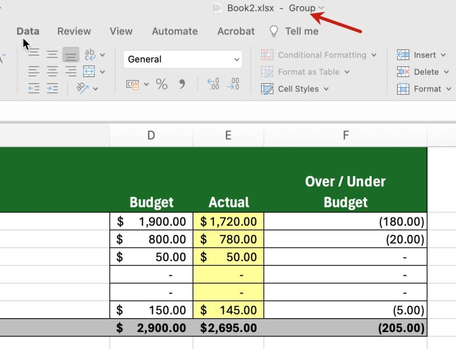The height and width of the screenshot is (349, 456).
Task: Open the Automate ribbon tab
Action: coord(174,31)
